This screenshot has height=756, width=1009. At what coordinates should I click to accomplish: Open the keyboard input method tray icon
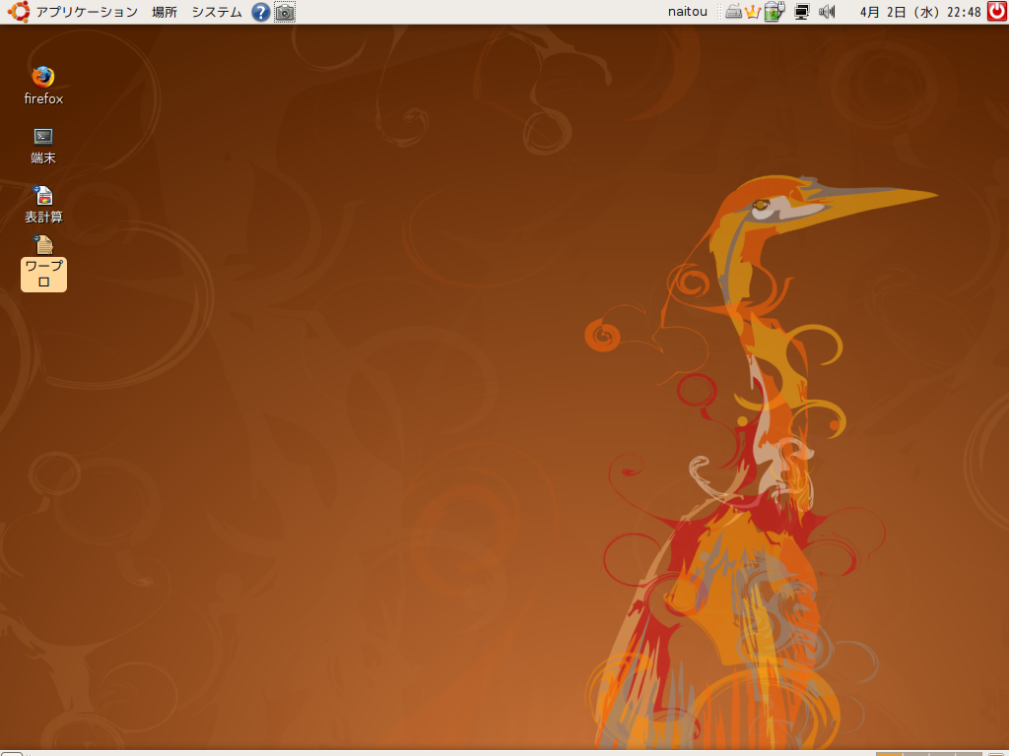point(733,12)
